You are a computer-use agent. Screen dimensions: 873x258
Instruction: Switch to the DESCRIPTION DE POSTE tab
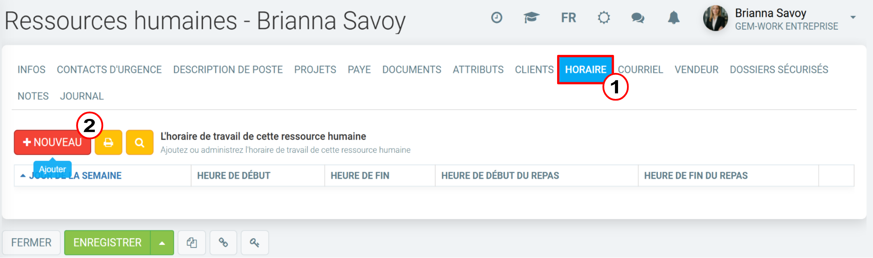[x=228, y=70]
